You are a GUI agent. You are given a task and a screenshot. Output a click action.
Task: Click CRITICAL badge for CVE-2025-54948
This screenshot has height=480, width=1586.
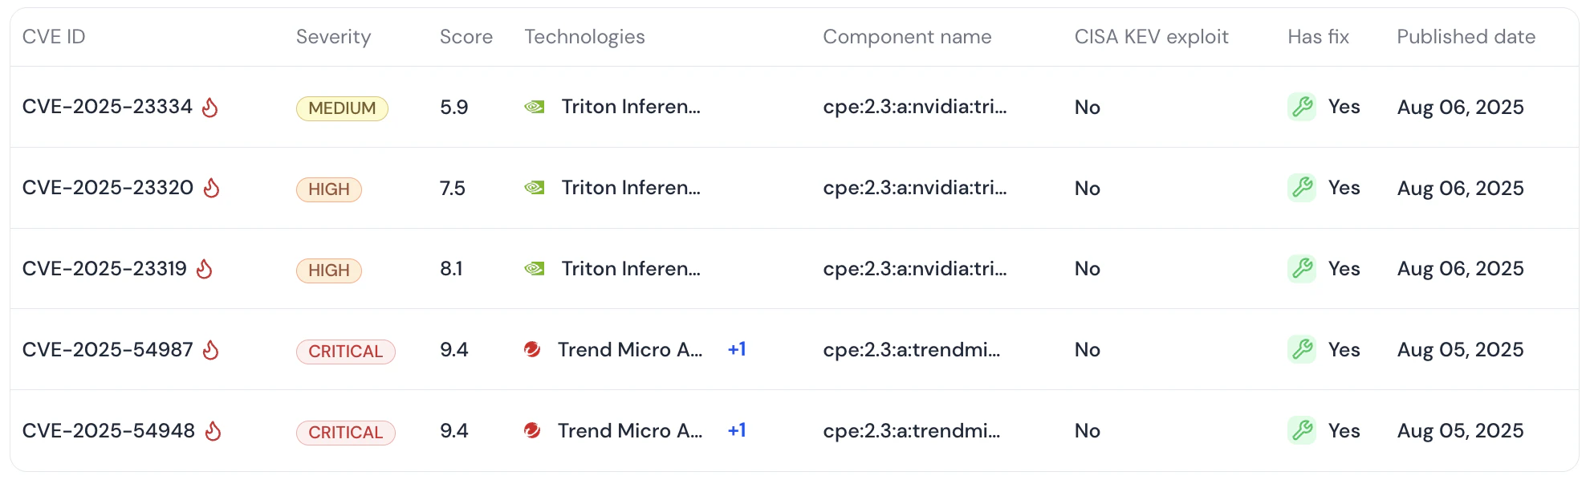click(346, 433)
